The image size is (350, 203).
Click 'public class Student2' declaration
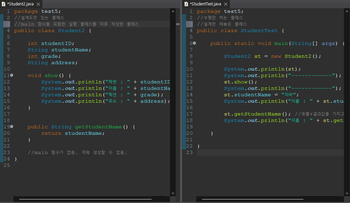pos(49,31)
